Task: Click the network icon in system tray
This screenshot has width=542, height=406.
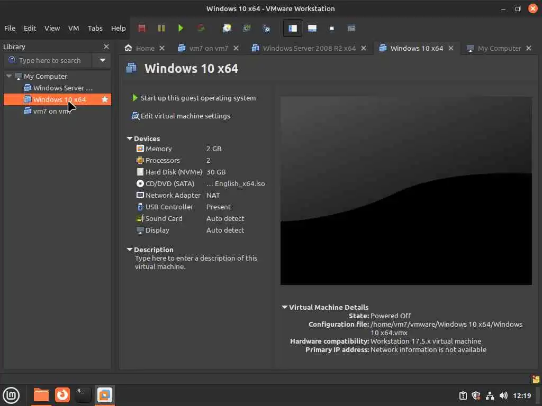Action: coord(490,395)
